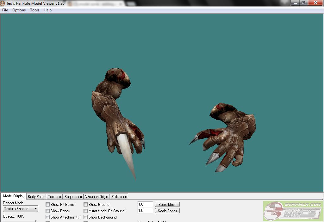Viewport: 324px width, 222px height.
Task: Click the Scale Mesh value input field
Action: (145, 205)
